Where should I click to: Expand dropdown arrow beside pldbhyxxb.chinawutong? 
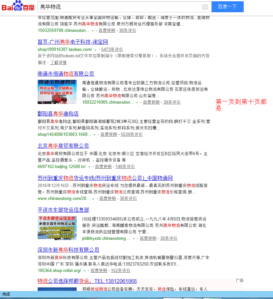pyautogui.click(x=134, y=239)
